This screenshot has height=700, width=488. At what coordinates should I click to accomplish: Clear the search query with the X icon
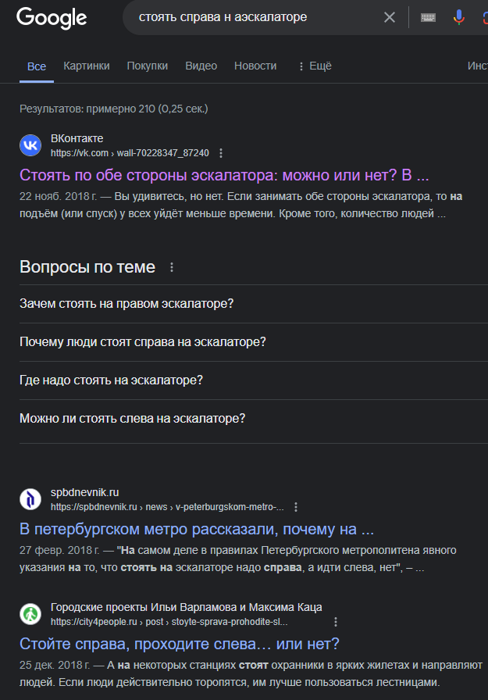pyautogui.click(x=390, y=17)
